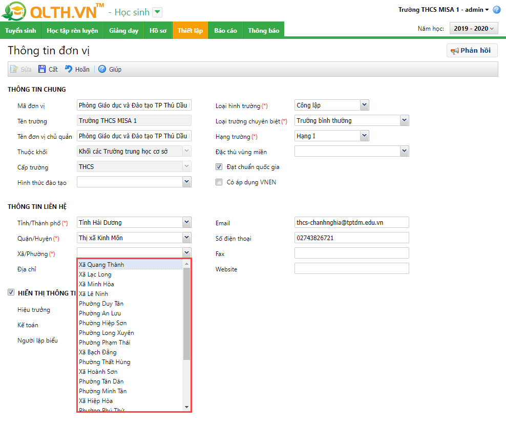The height and width of the screenshot is (425, 506).
Task: Click the Cấp trường THCS dropdown
Action: (x=134, y=166)
